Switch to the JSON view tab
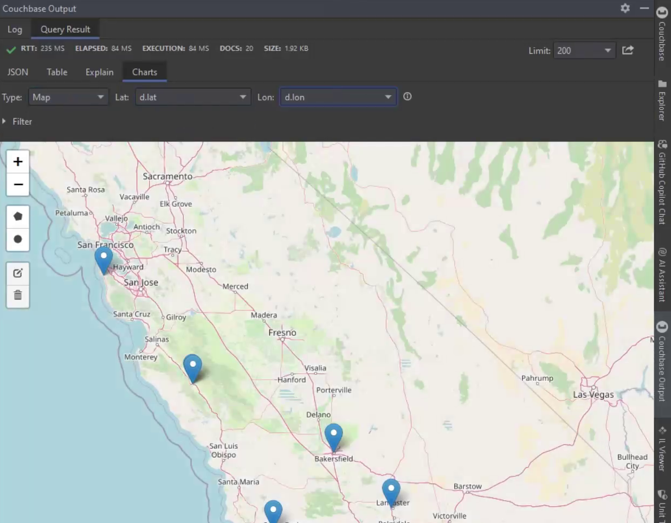Image resolution: width=671 pixels, height=523 pixels. click(x=18, y=72)
